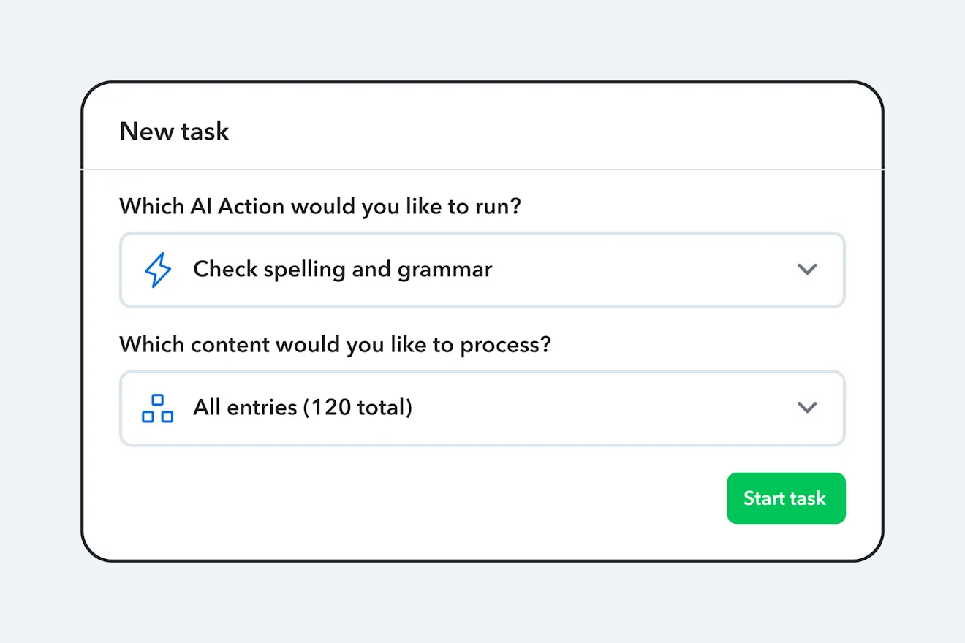This screenshot has height=643, width=965.
Task: Click the word "Start" on green button
Action: pos(764,498)
